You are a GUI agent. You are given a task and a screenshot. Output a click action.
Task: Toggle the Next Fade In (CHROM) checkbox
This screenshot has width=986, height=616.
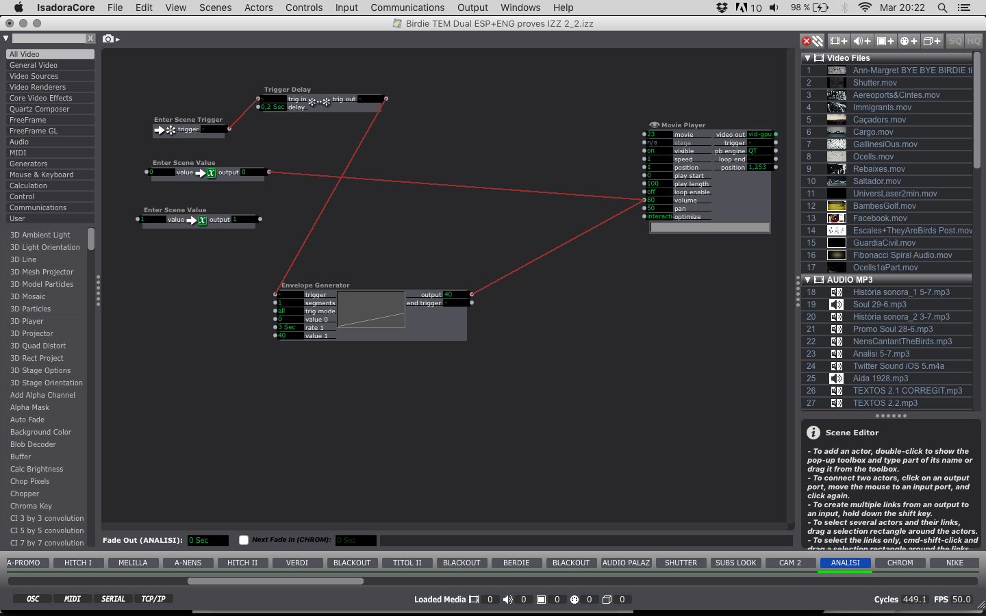[x=244, y=540]
